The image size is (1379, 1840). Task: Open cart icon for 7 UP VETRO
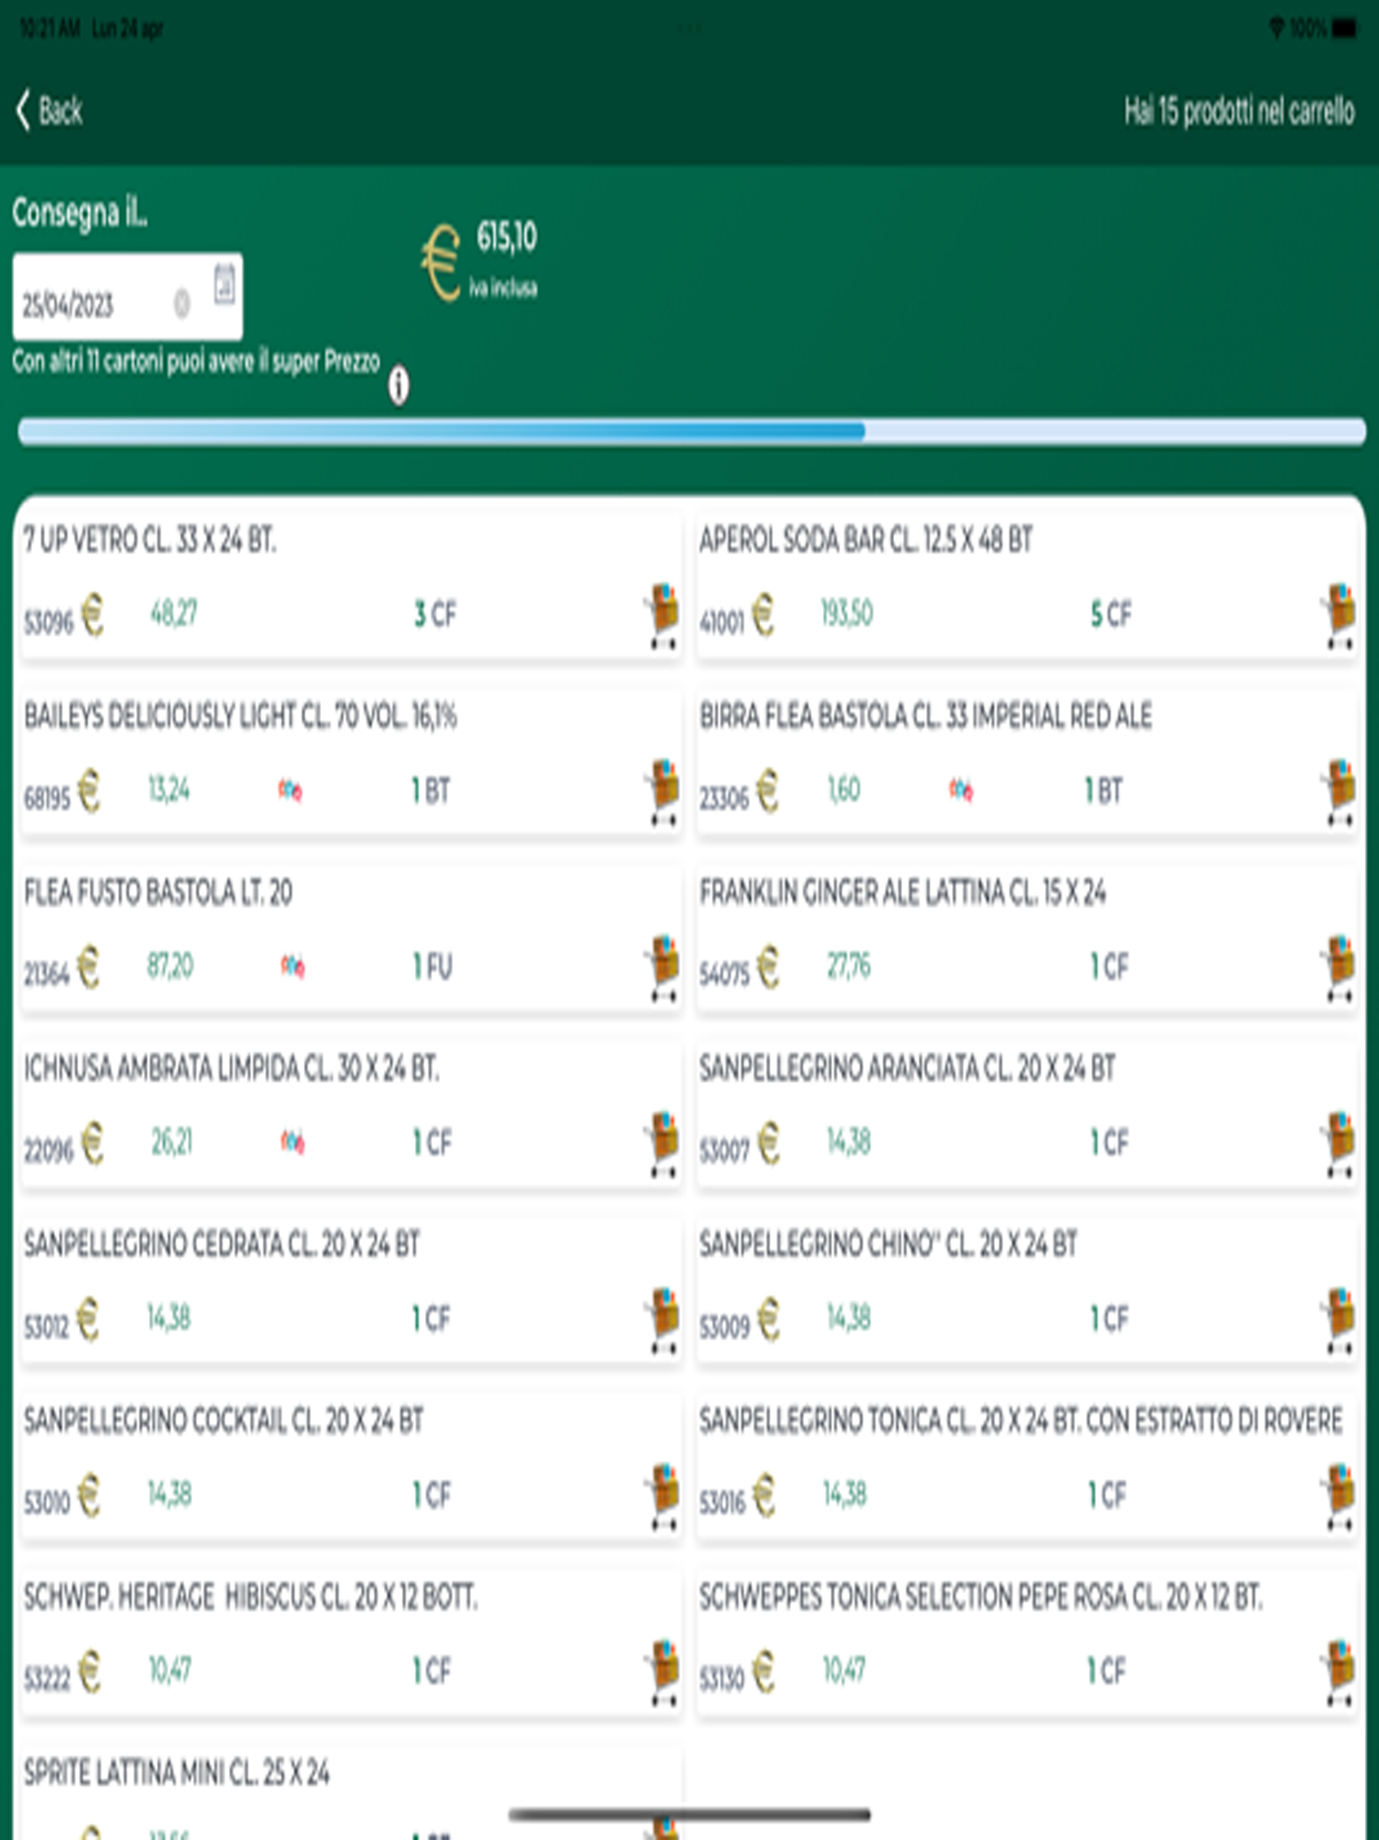point(663,616)
